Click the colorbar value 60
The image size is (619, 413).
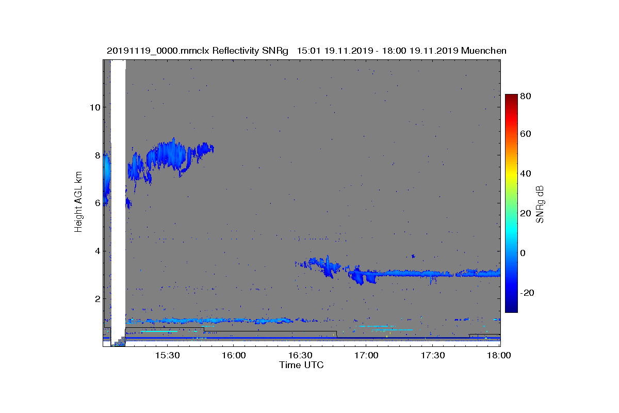pyautogui.click(x=527, y=134)
